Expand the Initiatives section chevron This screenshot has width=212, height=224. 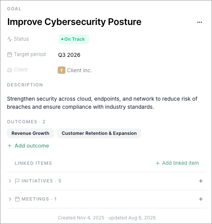(x=10, y=181)
